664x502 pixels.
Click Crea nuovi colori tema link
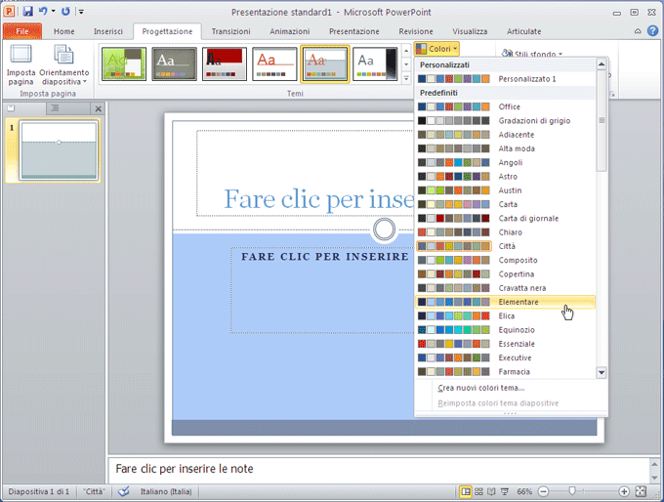point(481,388)
